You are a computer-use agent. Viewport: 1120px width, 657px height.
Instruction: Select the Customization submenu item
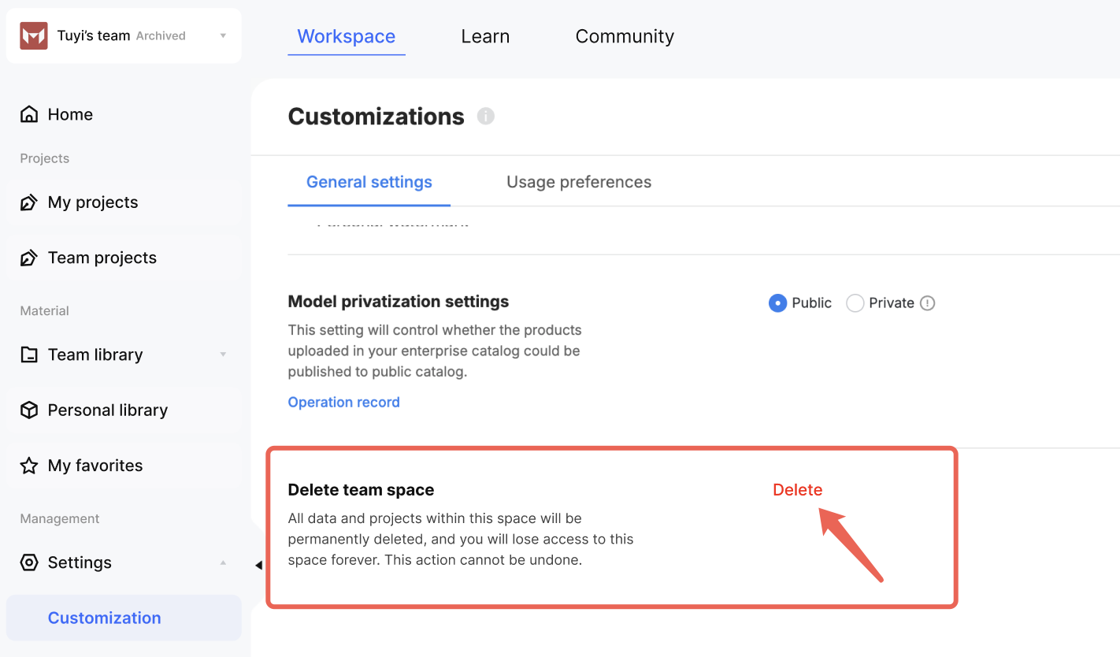tap(124, 618)
